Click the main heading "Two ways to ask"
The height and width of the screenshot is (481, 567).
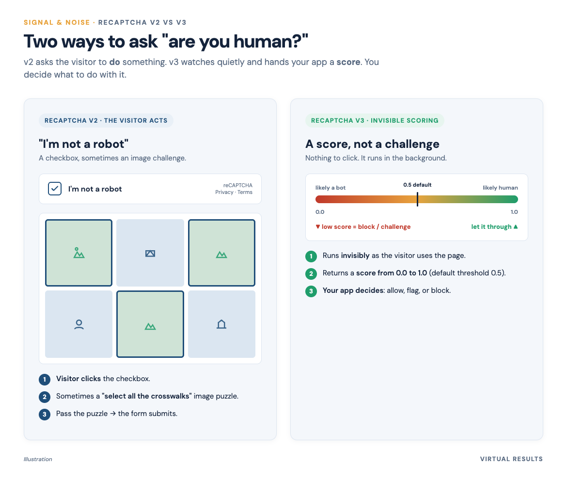(166, 41)
